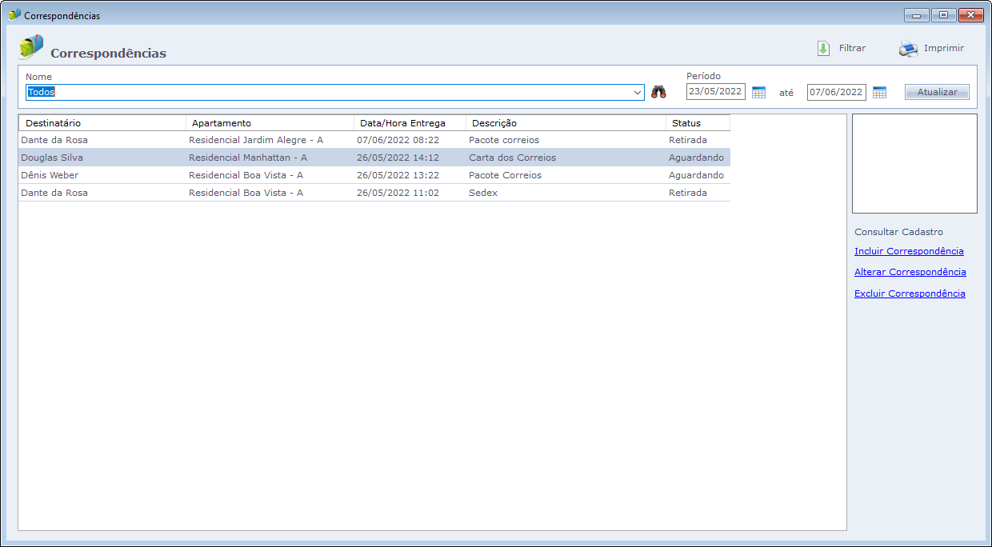Click the start date field 23/05/2022

pyautogui.click(x=715, y=92)
